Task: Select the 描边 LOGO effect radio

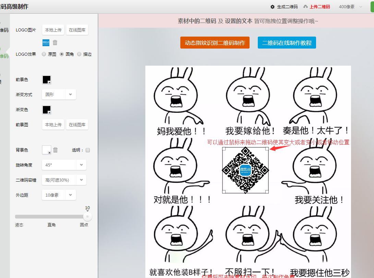Action: click(79, 54)
